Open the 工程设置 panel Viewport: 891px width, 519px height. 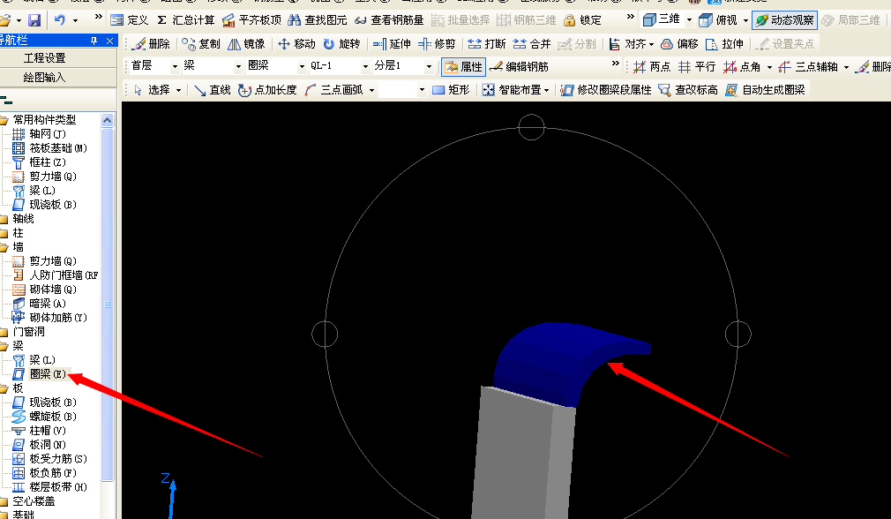coord(44,58)
